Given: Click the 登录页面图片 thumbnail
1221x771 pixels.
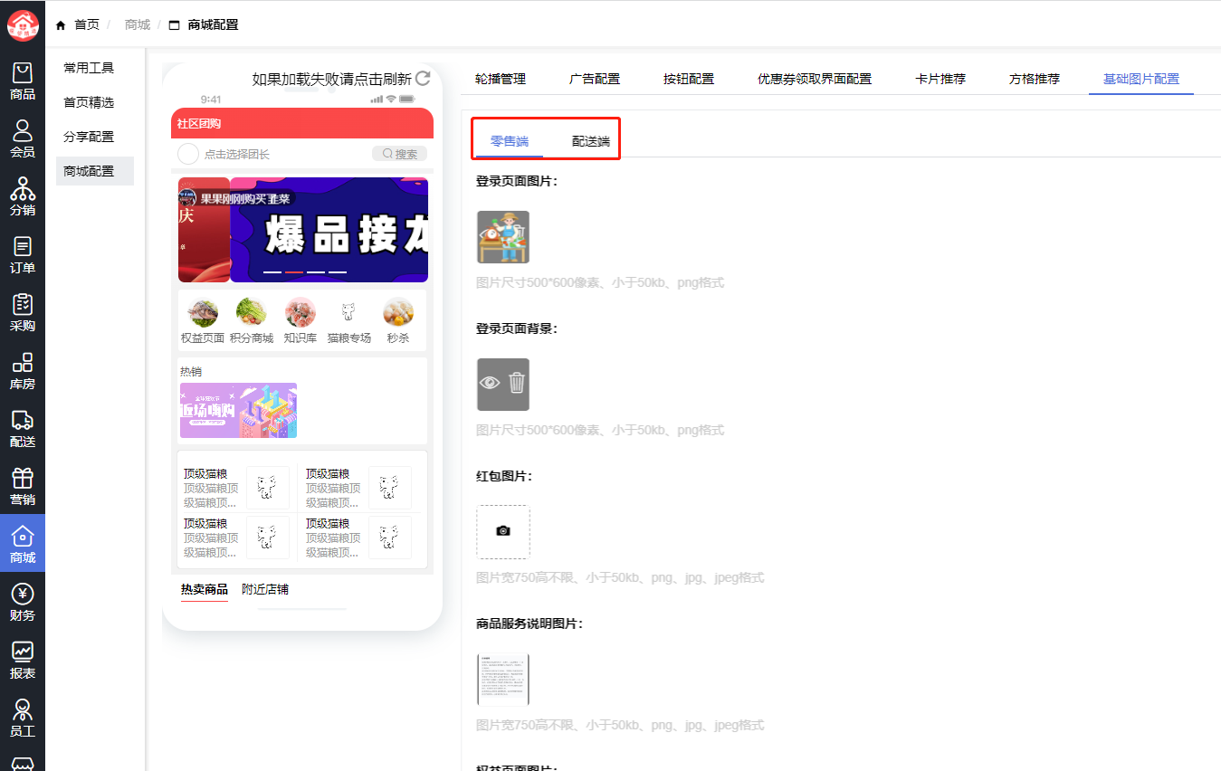Looking at the screenshot, I should tap(503, 236).
